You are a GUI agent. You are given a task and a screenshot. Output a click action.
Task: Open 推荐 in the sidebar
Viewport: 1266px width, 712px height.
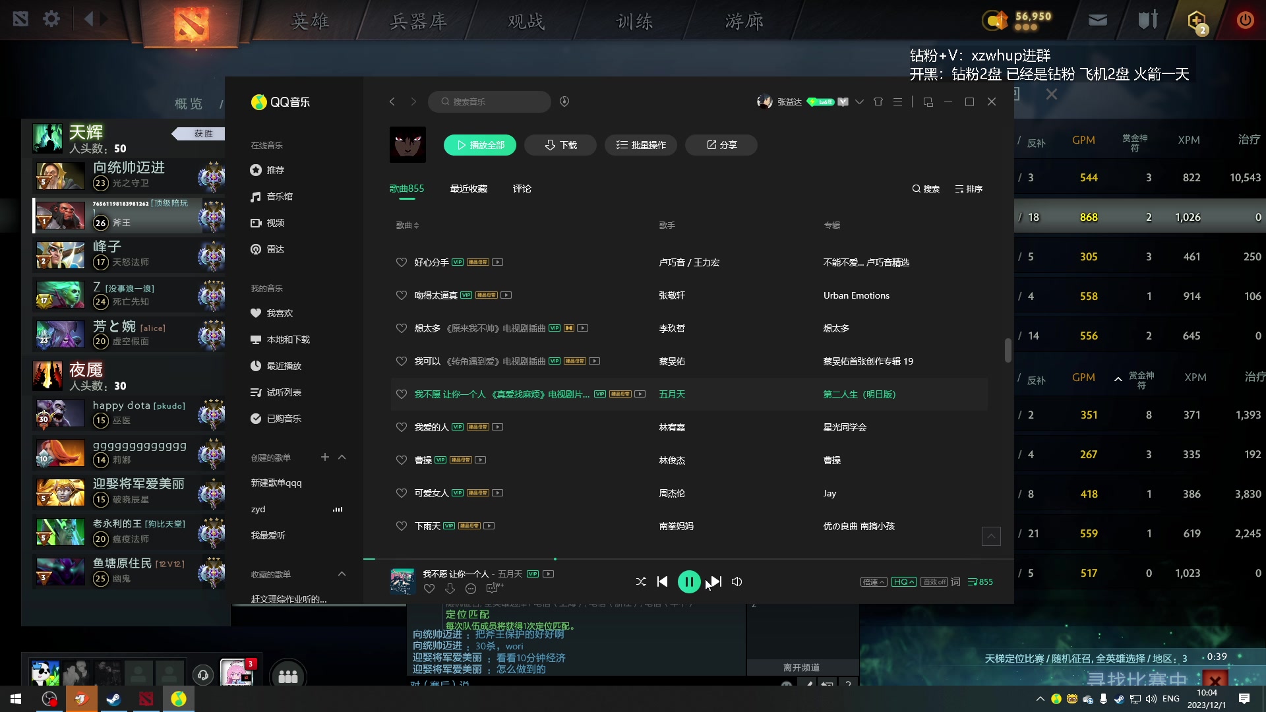click(268, 170)
